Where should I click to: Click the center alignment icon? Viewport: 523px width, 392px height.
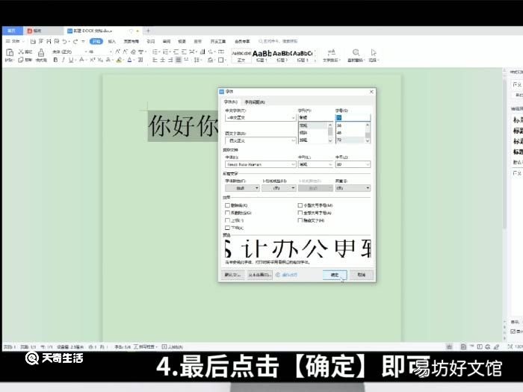coord(162,60)
